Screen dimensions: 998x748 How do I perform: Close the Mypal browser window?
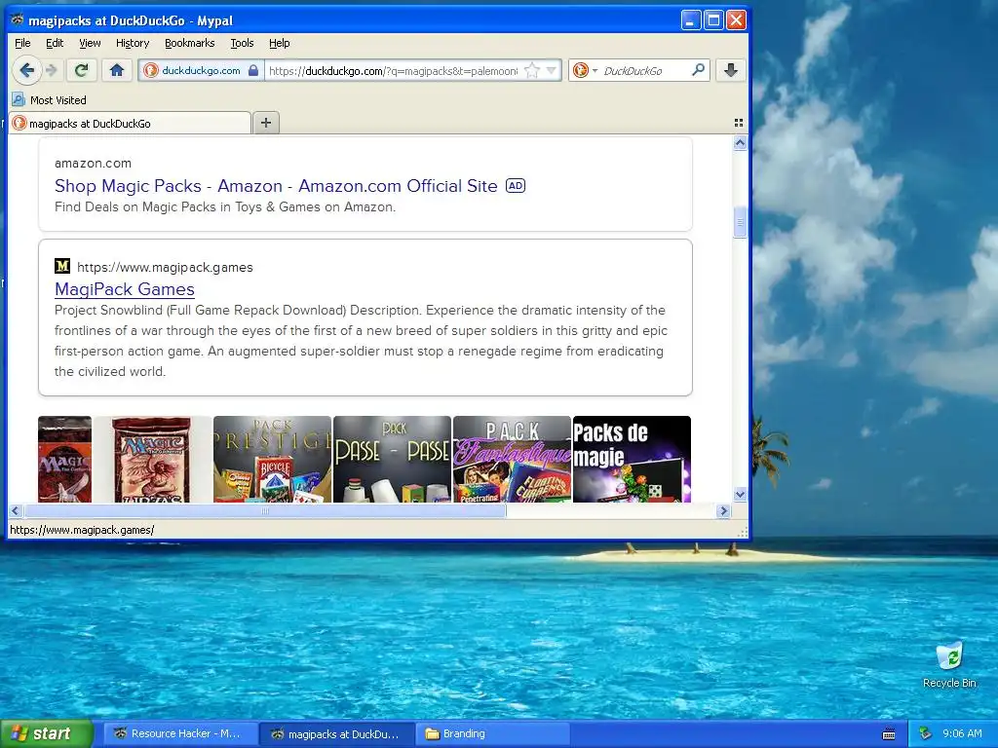tap(737, 20)
